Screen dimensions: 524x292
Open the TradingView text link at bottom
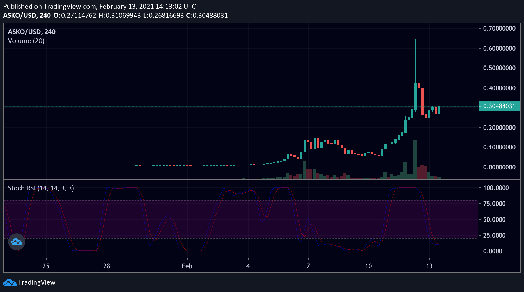37,282
